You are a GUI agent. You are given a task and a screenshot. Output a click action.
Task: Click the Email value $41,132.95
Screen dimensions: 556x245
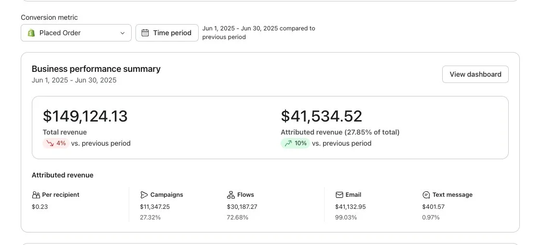tap(351, 207)
